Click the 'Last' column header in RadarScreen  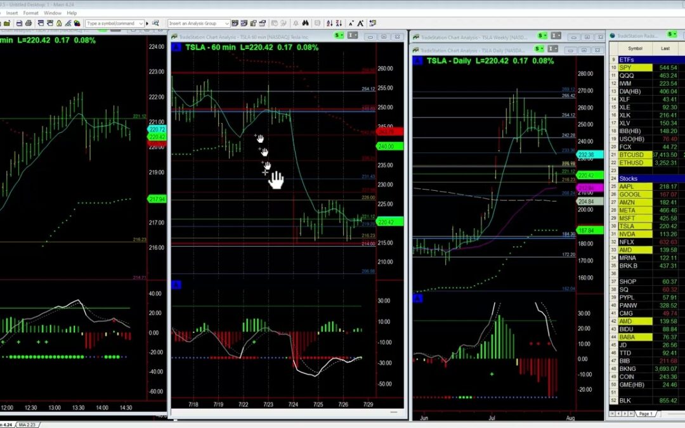tap(665, 48)
